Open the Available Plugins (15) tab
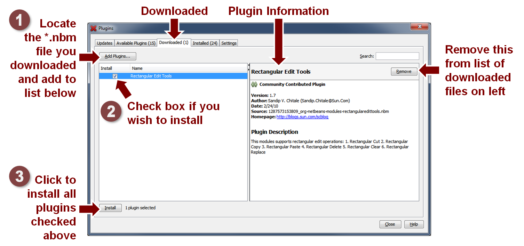Image resolution: width=524 pixels, height=246 pixels. coord(136,43)
